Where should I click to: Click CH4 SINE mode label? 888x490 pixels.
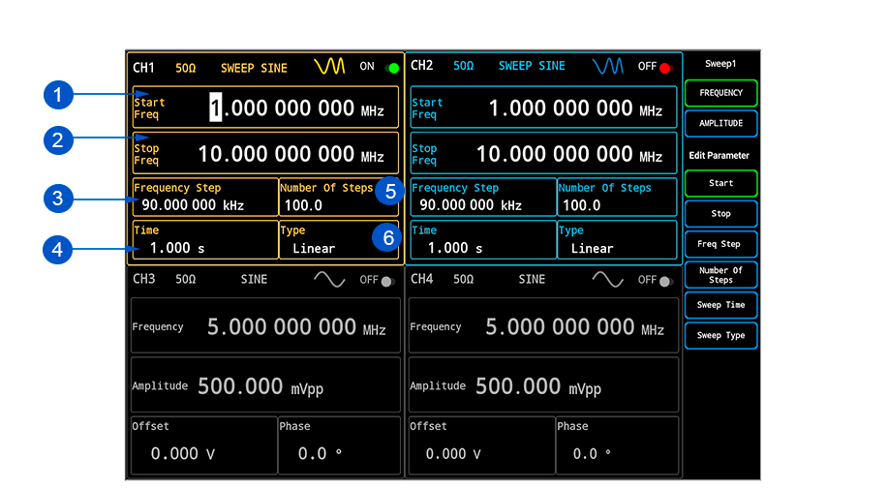[x=533, y=279]
